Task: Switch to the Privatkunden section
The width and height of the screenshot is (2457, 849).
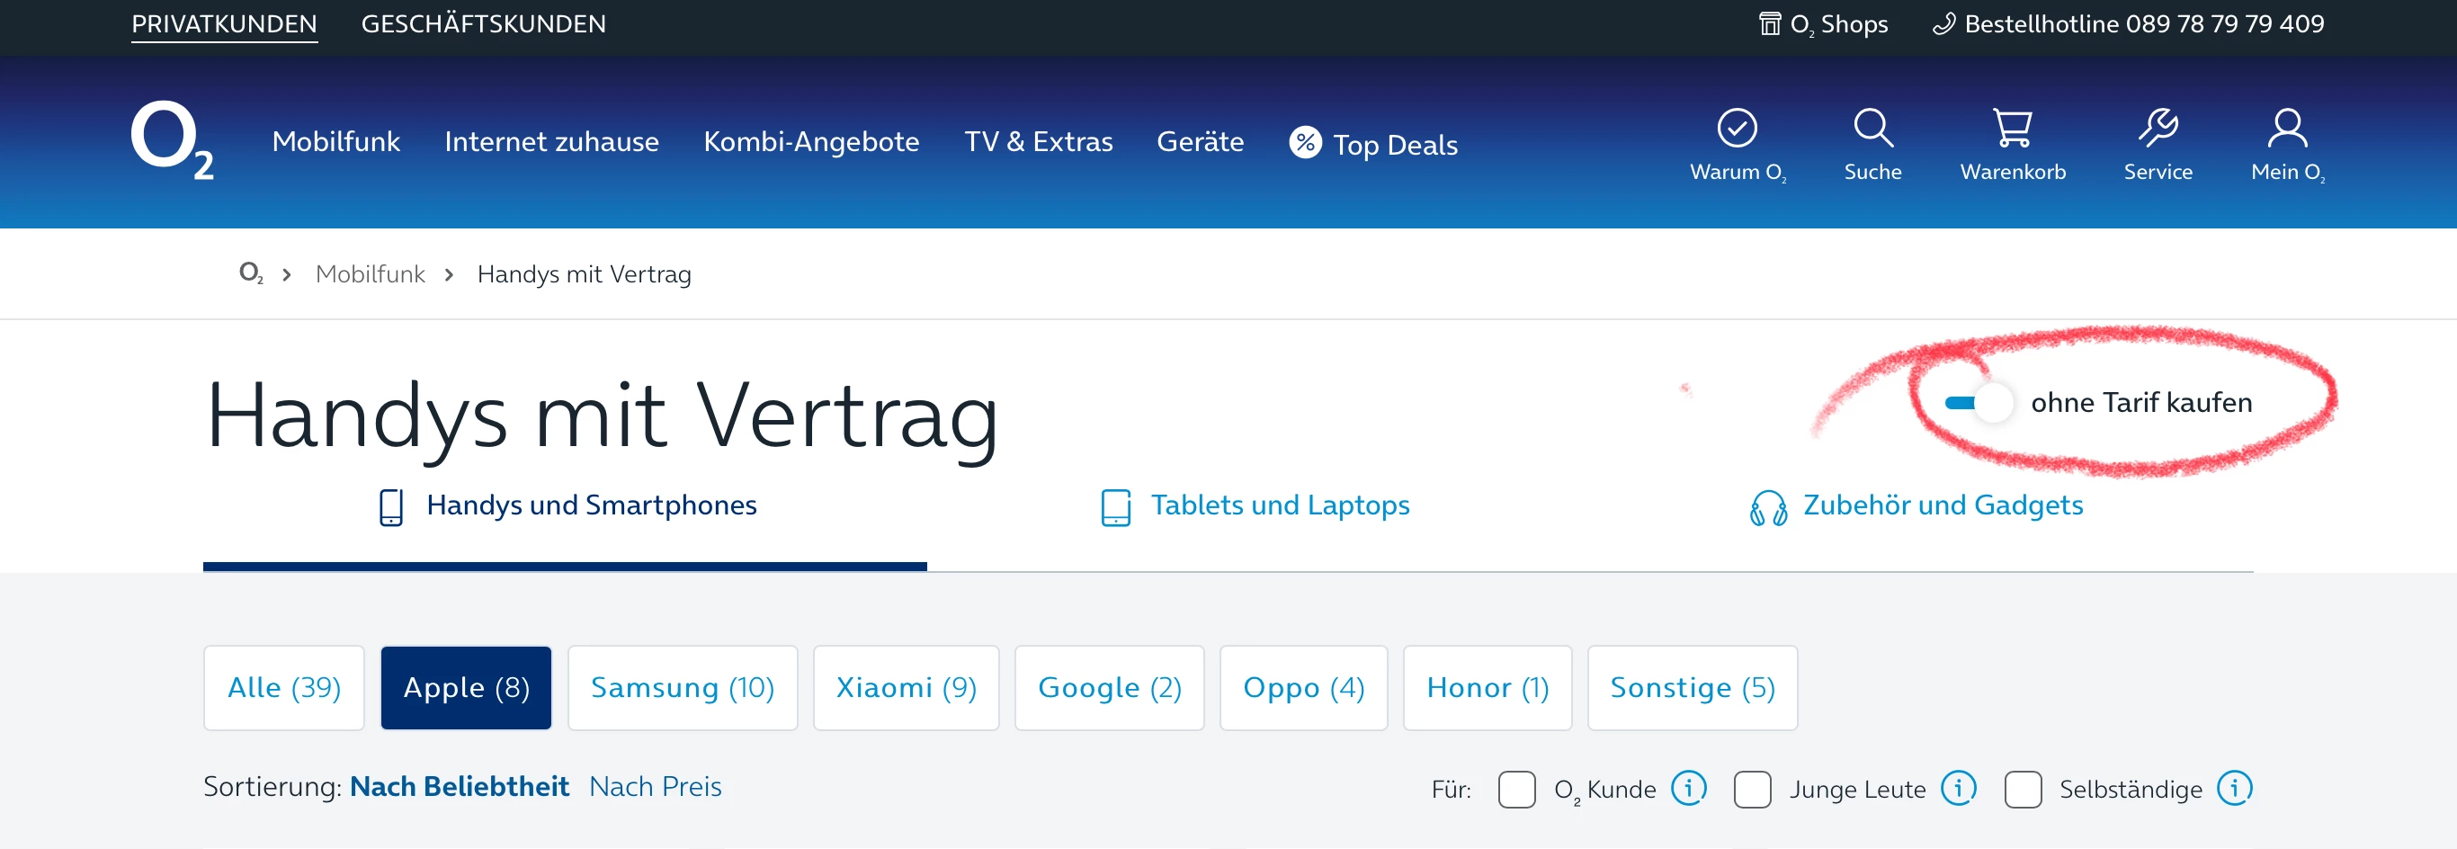Action: [224, 24]
